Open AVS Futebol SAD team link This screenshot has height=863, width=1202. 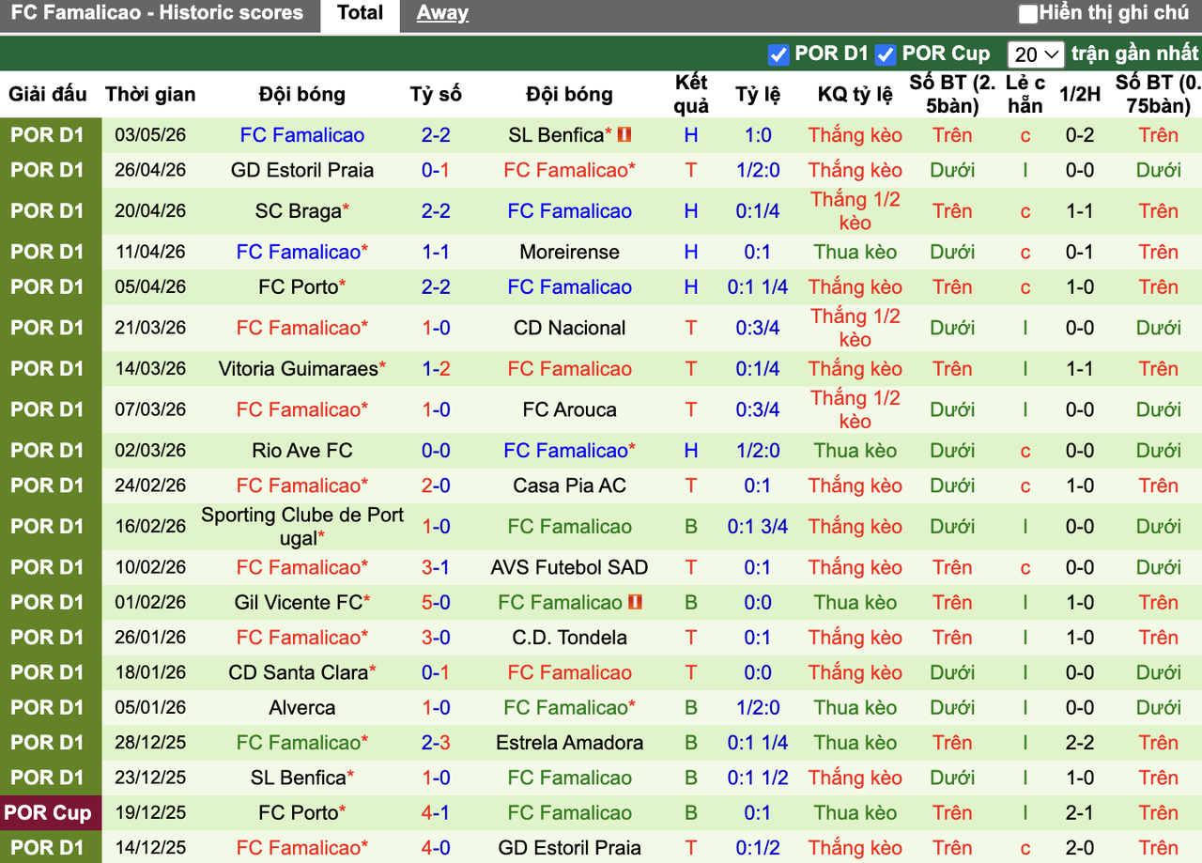click(569, 567)
